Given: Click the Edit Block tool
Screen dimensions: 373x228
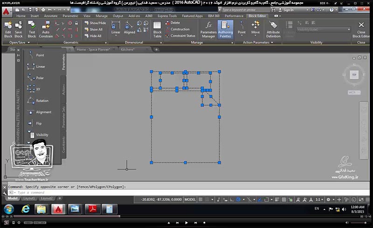Looking at the screenshot, I should click(8, 29).
